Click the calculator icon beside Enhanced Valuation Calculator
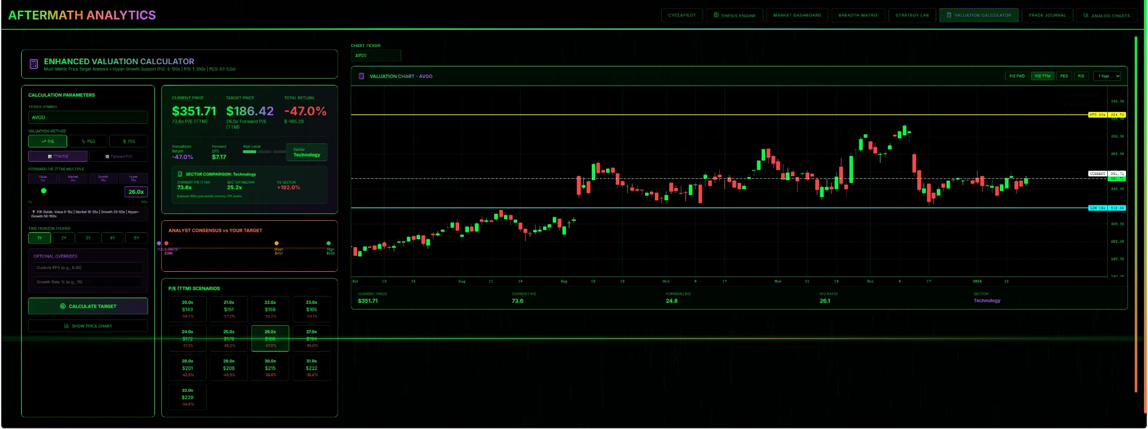Screen dimensions: 1148x429 (33, 64)
